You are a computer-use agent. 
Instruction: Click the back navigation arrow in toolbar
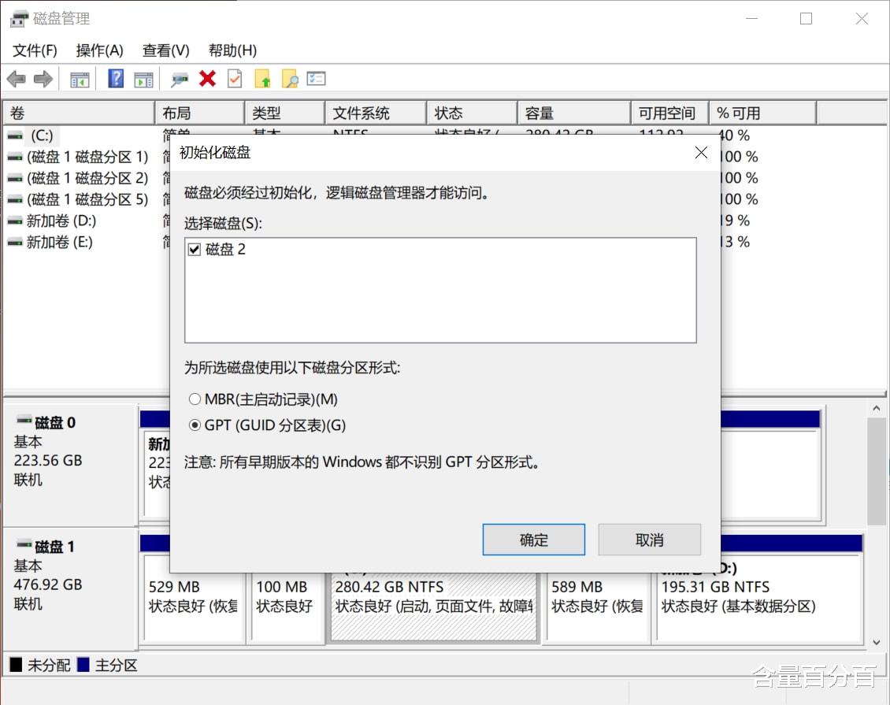(17, 79)
